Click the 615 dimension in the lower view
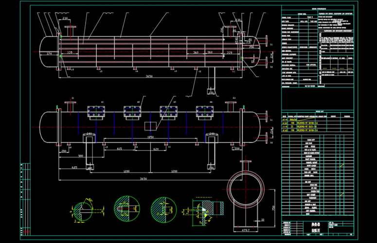Viewport: 377px width, 243px height. pos(119,149)
